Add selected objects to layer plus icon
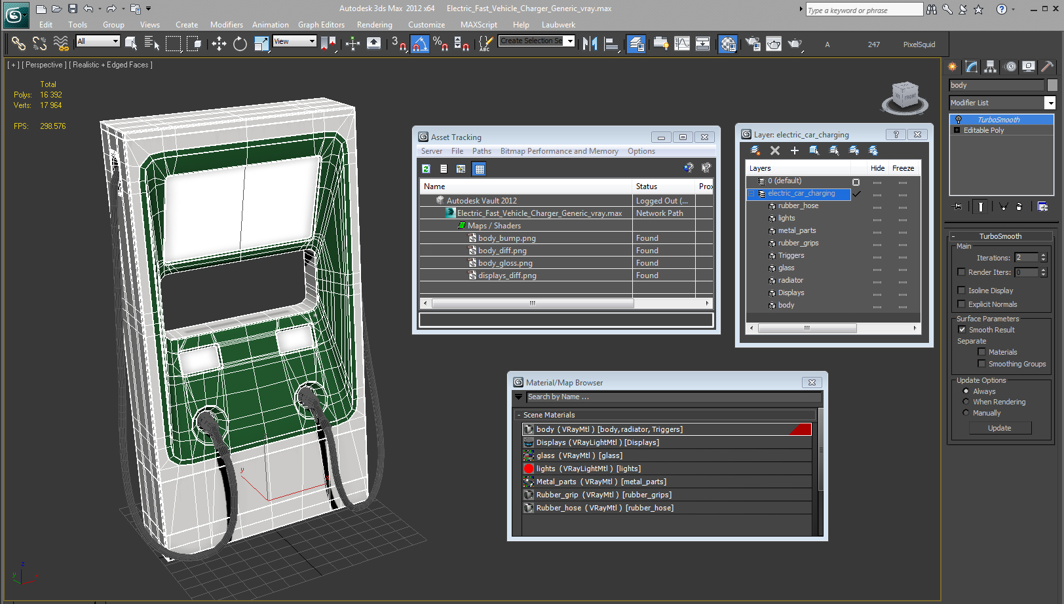The height and width of the screenshot is (604, 1064). (x=795, y=151)
